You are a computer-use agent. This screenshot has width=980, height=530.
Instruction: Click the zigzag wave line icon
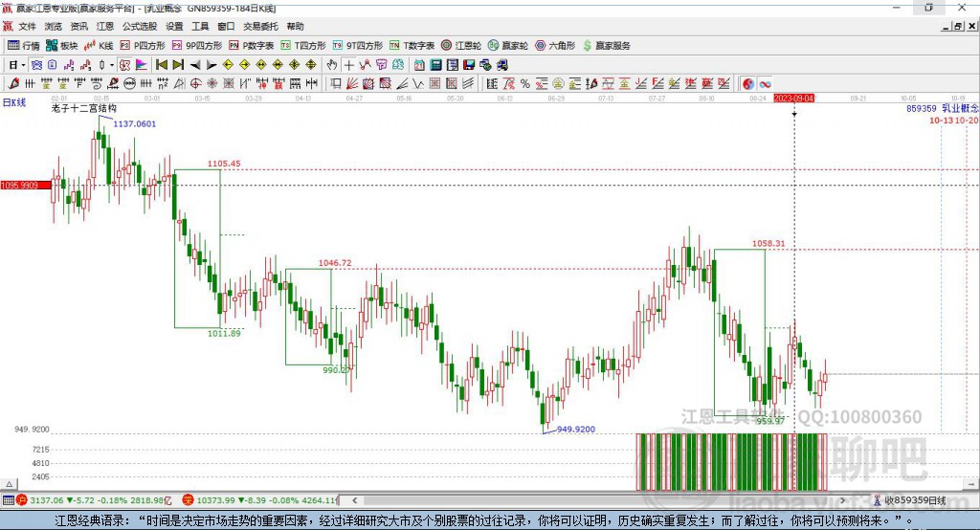point(417,84)
